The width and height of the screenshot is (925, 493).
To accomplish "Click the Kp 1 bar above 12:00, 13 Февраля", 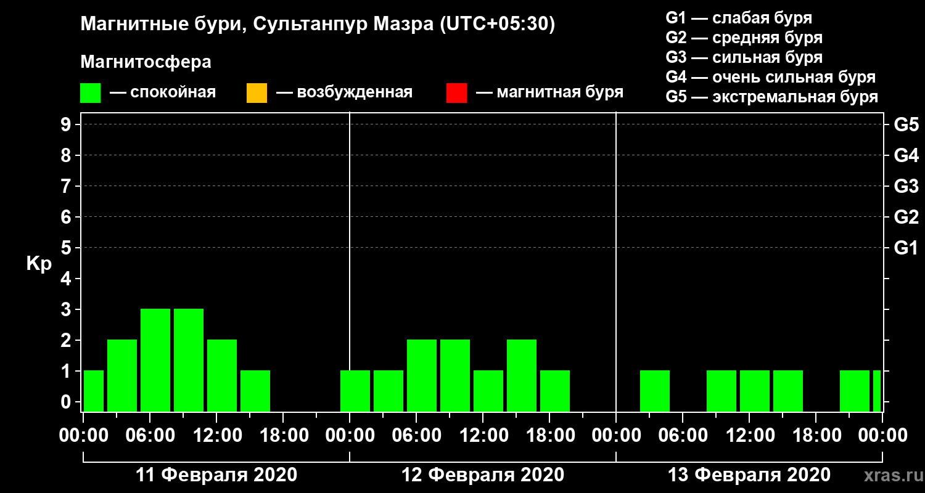I will 755,391.
